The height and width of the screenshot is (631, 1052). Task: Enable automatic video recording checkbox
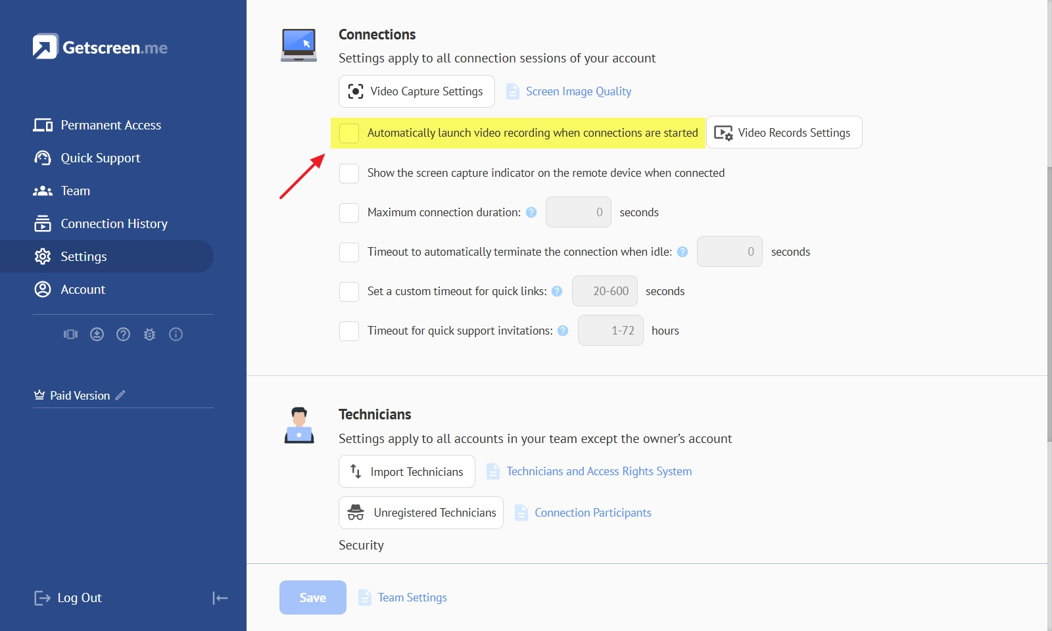pyautogui.click(x=349, y=133)
